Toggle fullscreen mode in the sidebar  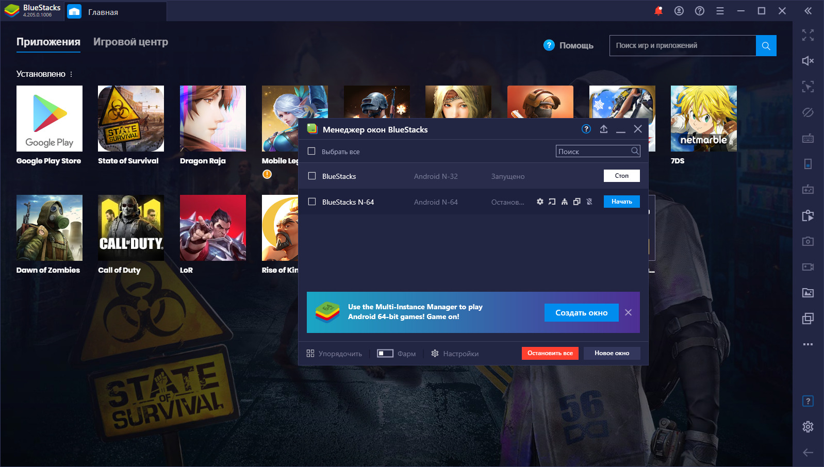[808, 35]
